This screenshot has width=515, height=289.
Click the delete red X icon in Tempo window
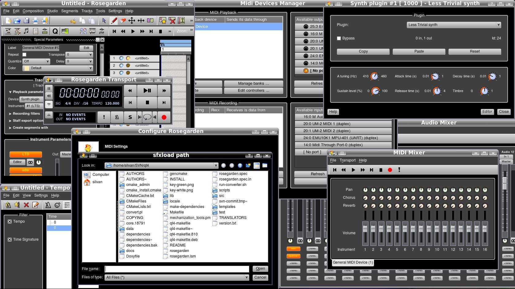coord(26,205)
